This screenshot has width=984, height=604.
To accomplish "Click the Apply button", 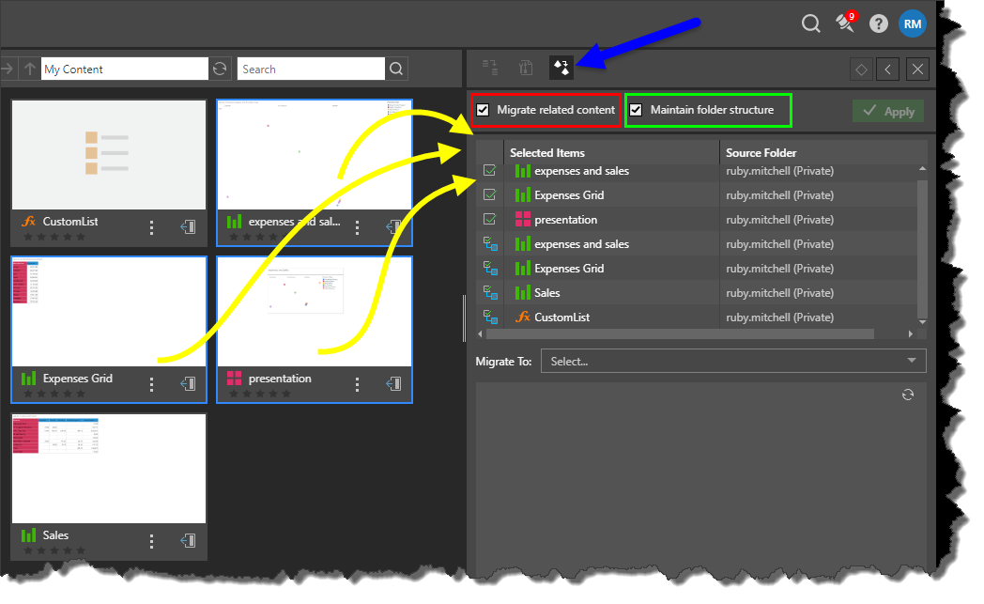I will pos(888,111).
